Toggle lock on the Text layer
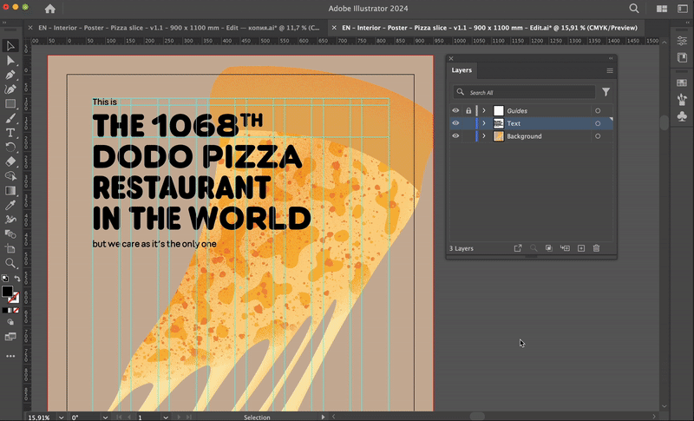This screenshot has height=421, width=694. point(468,123)
